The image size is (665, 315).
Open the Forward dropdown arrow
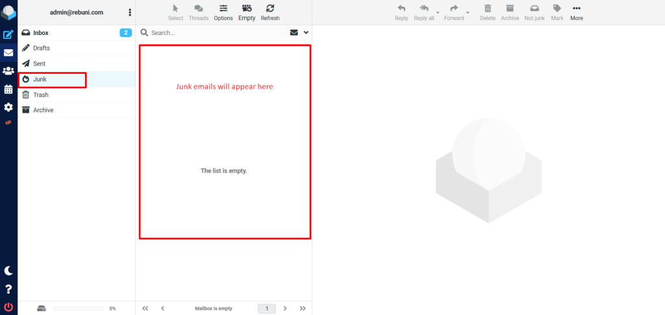point(468,12)
